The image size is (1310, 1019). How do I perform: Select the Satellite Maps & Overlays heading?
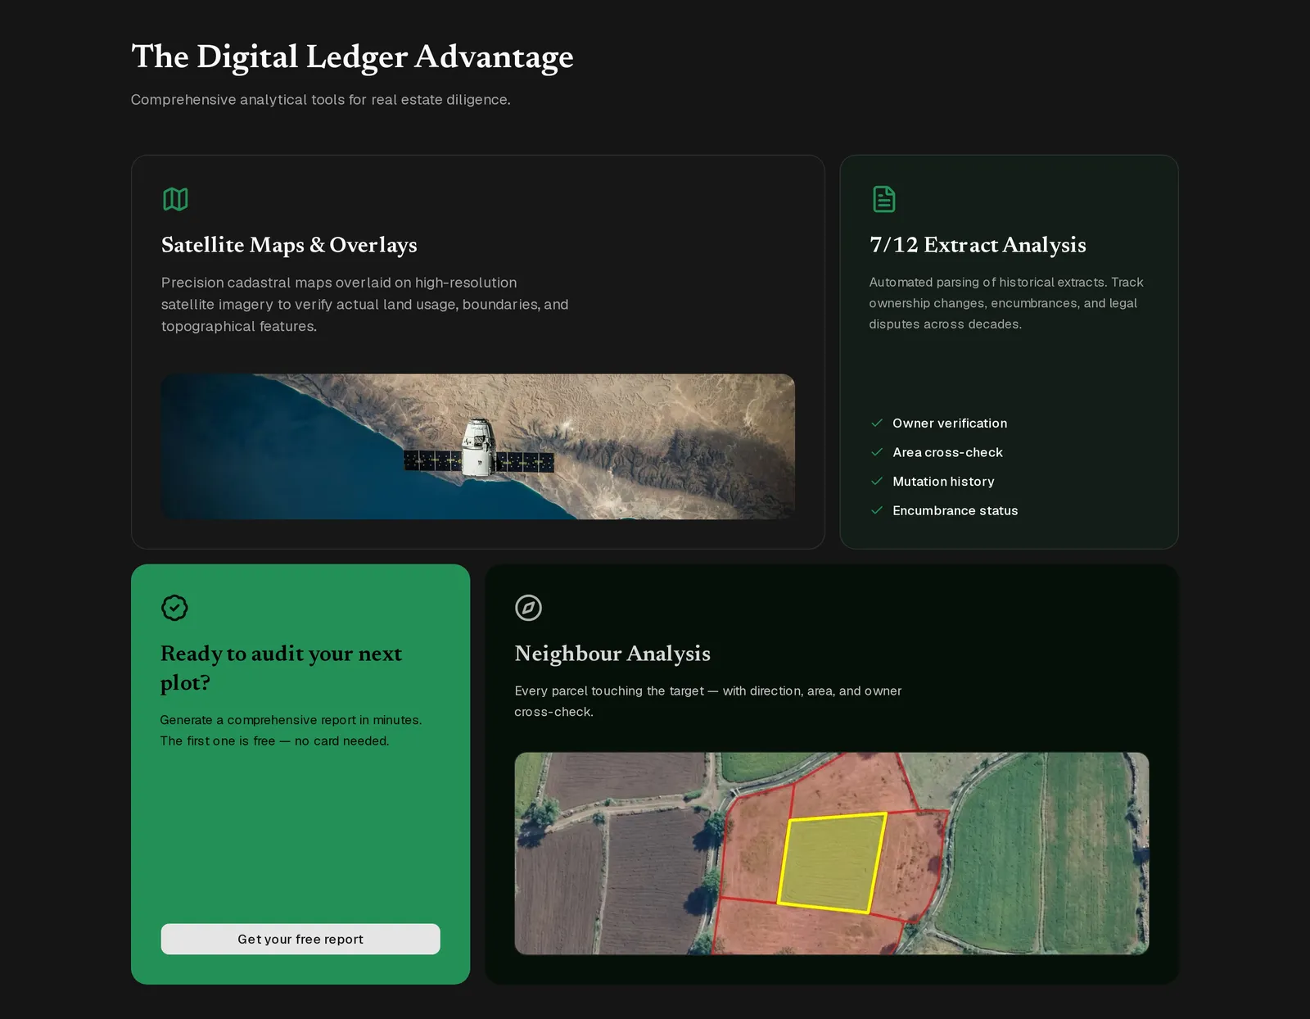click(x=289, y=245)
